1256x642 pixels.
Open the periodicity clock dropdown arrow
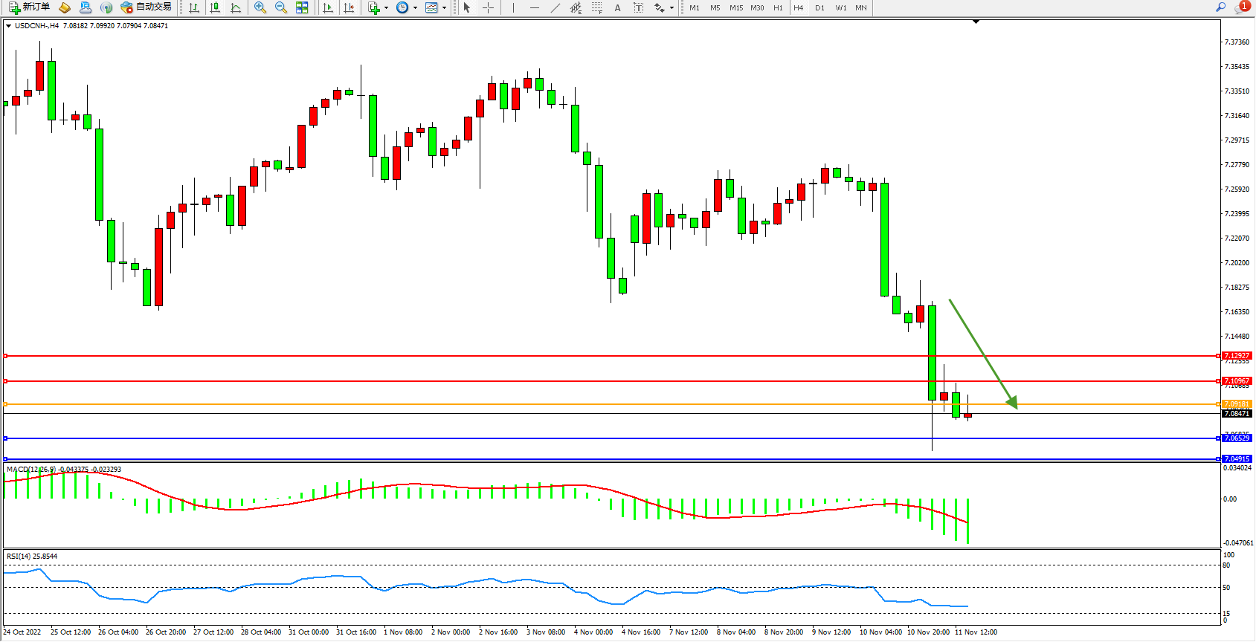(x=415, y=8)
